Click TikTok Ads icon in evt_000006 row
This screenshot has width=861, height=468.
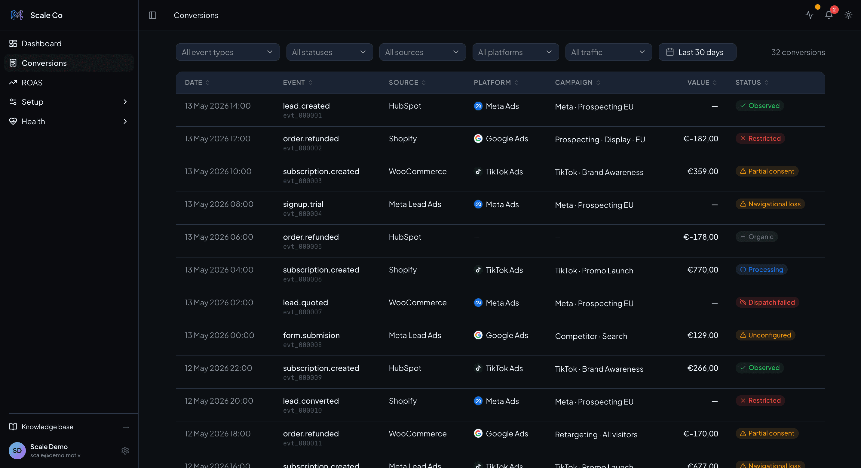pyautogui.click(x=478, y=270)
